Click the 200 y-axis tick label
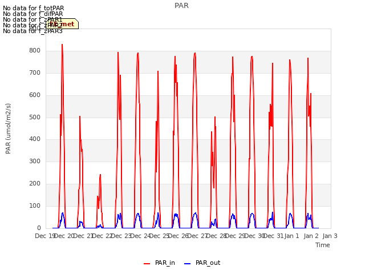The height and width of the screenshot is (274, 365). [35, 184]
